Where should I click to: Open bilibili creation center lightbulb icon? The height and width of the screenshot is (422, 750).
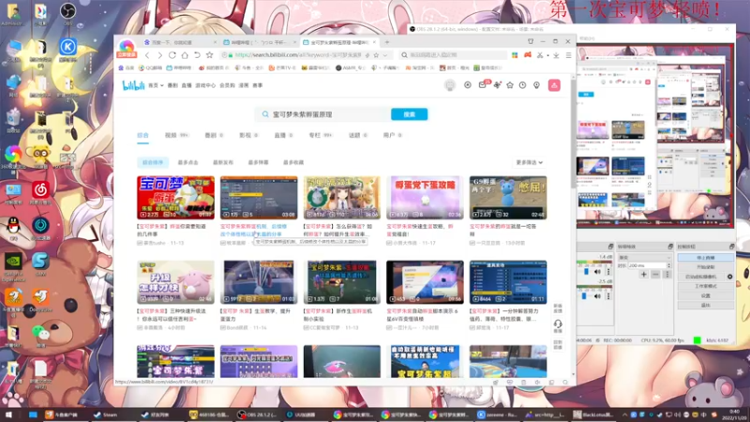[x=536, y=85]
